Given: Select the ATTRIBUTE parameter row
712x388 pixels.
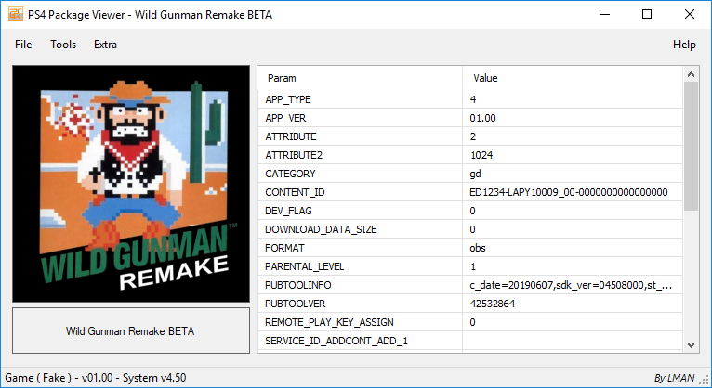Looking at the screenshot, I should coord(470,136).
